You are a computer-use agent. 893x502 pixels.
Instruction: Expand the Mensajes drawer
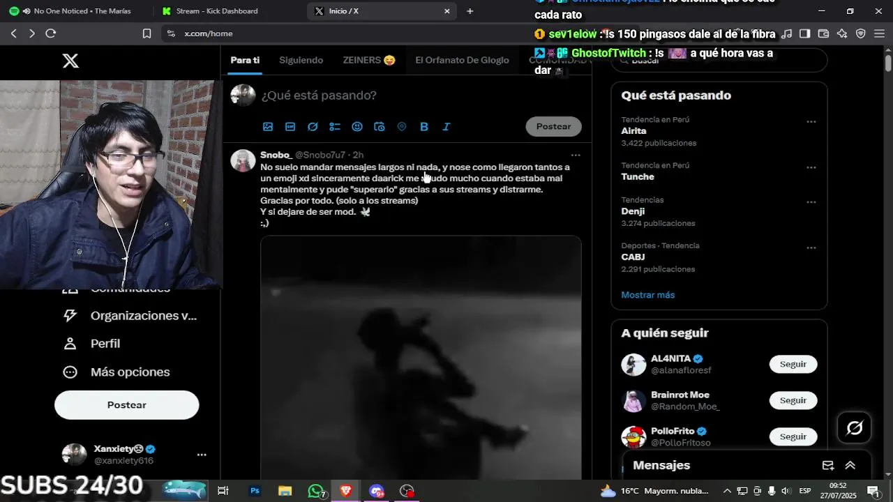coord(850,465)
